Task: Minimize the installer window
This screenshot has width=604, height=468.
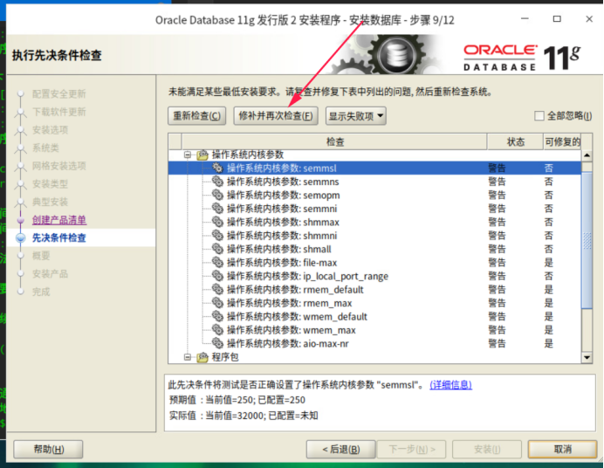Action: pos(525,19)
